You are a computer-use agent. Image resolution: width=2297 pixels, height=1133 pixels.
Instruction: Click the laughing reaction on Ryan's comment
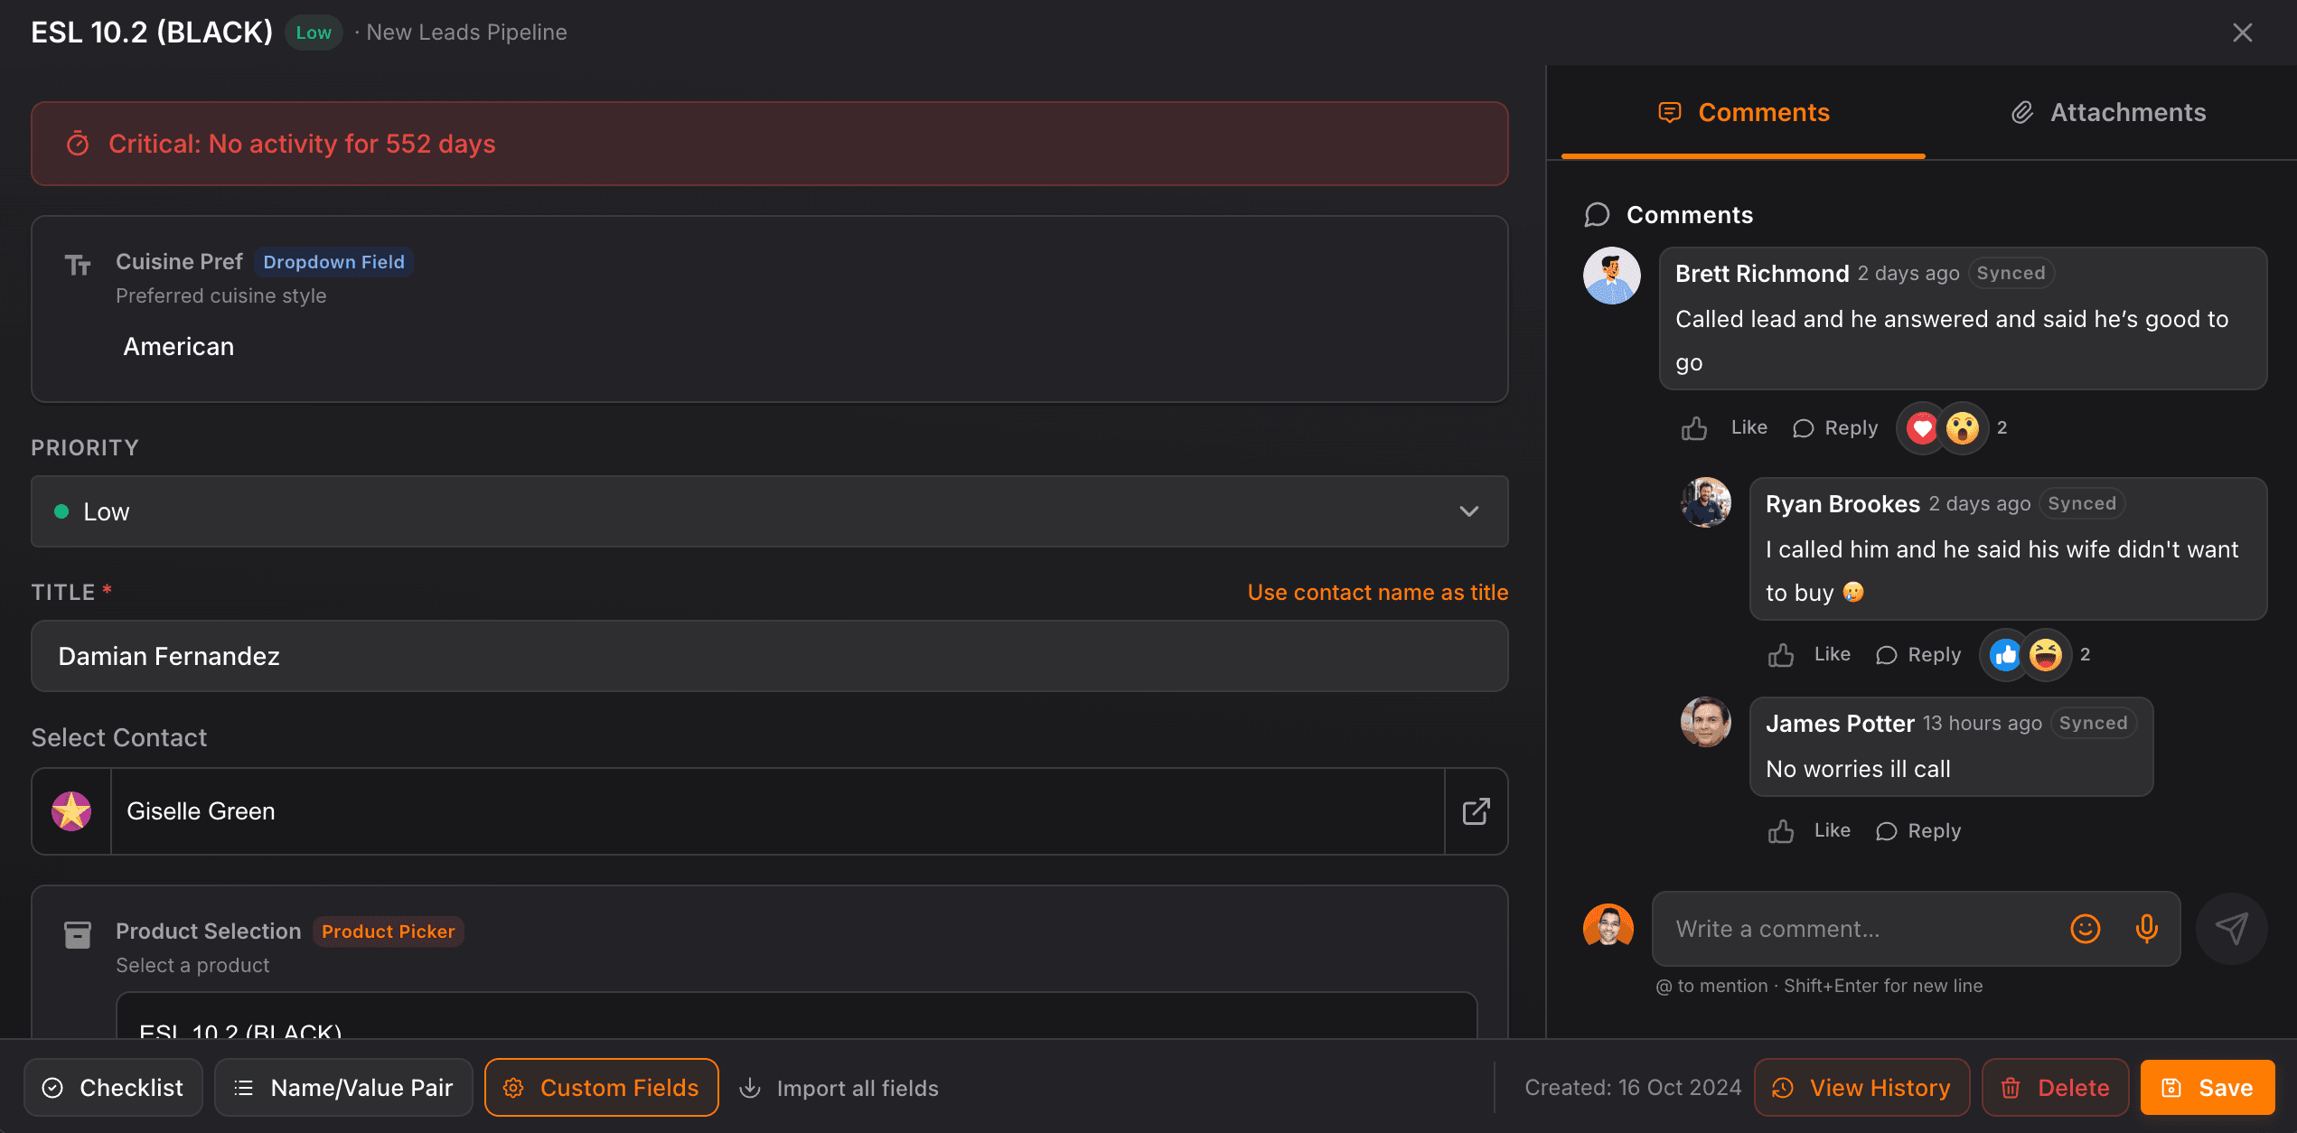2046,655
